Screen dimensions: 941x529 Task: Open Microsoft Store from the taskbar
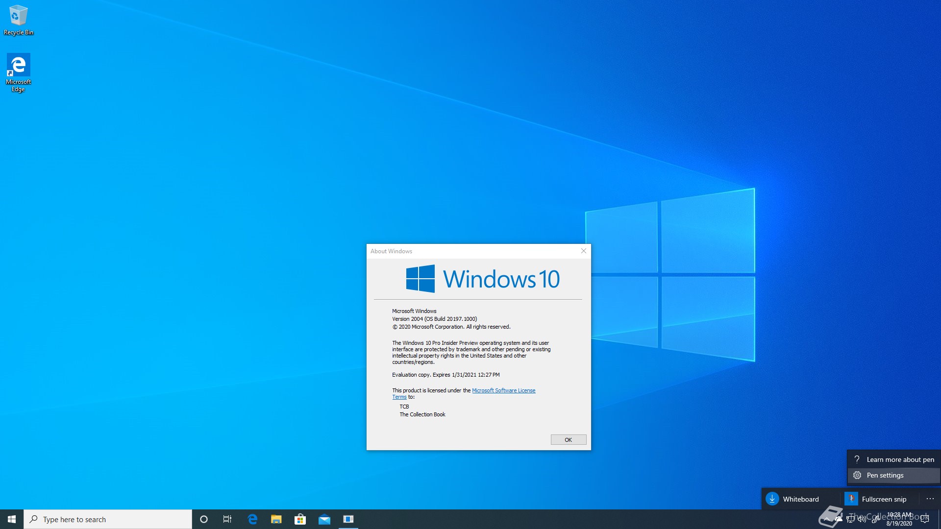click(300, 519)
